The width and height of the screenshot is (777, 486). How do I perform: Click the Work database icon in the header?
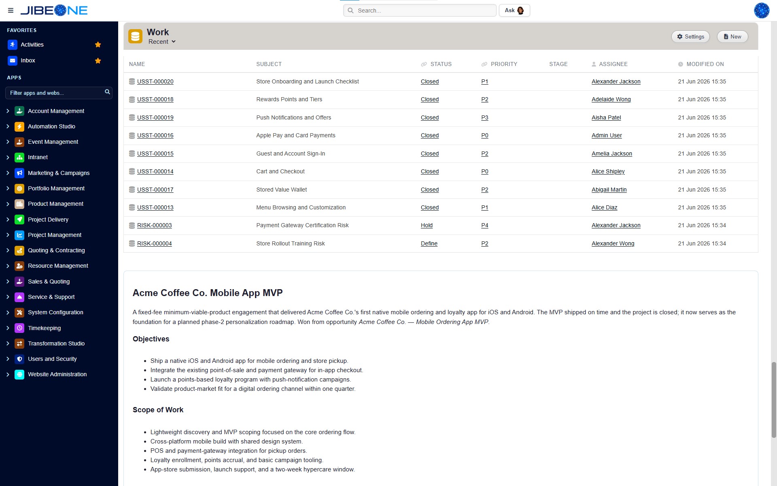(135, 36)
